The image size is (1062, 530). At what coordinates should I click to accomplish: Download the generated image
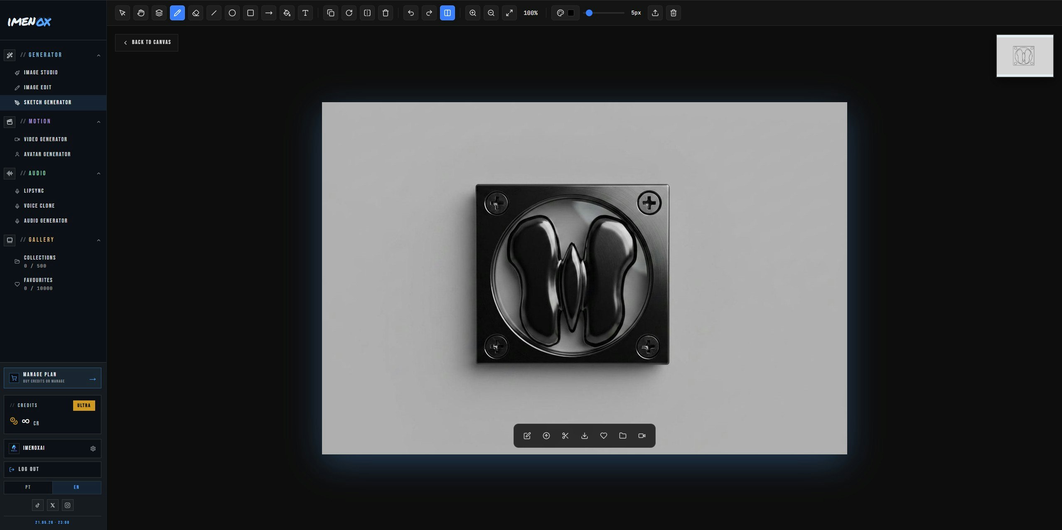tap(585, 436)
